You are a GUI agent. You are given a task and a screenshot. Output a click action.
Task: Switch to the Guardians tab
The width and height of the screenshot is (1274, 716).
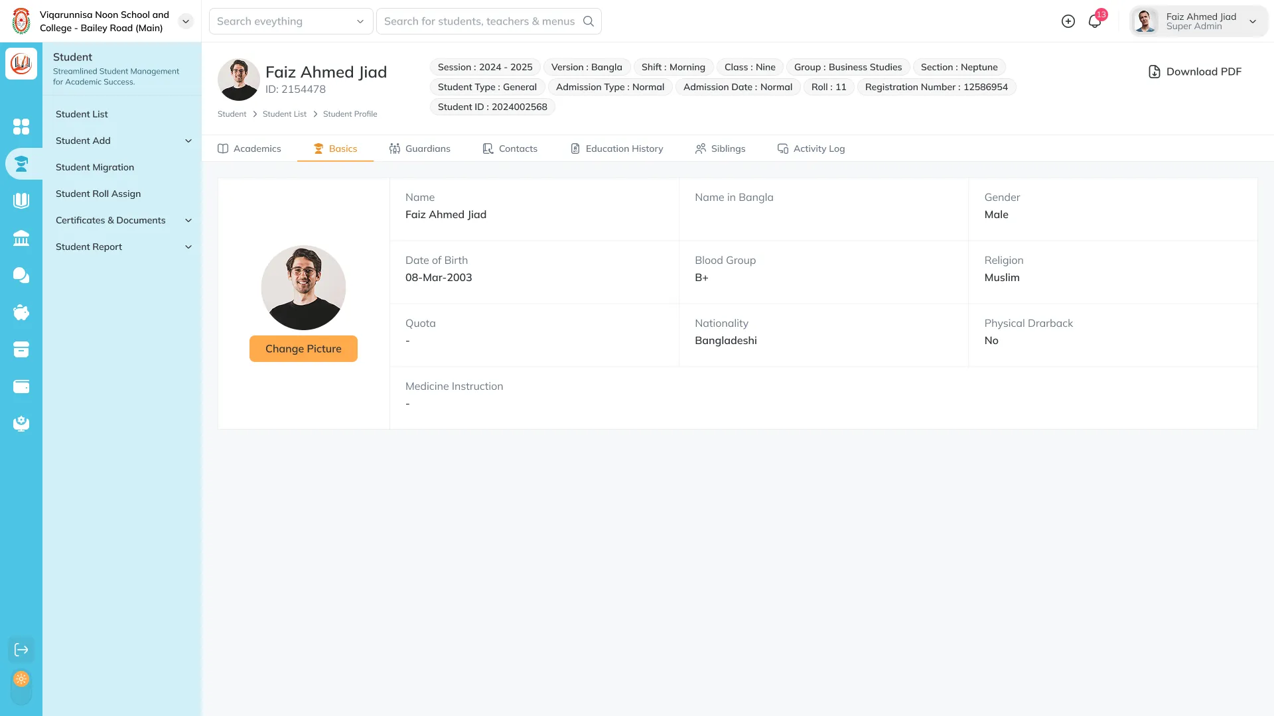click(x=420, y=149)
